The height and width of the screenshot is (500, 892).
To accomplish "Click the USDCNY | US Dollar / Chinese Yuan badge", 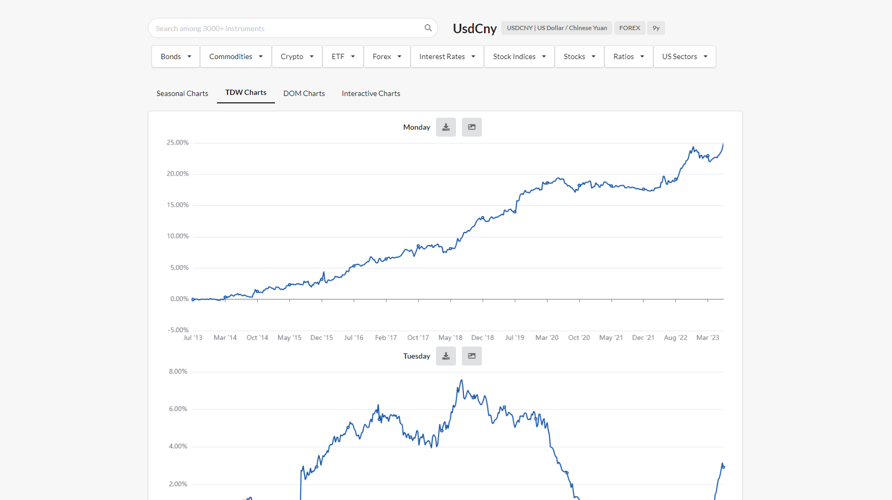I will coord(556,27).
